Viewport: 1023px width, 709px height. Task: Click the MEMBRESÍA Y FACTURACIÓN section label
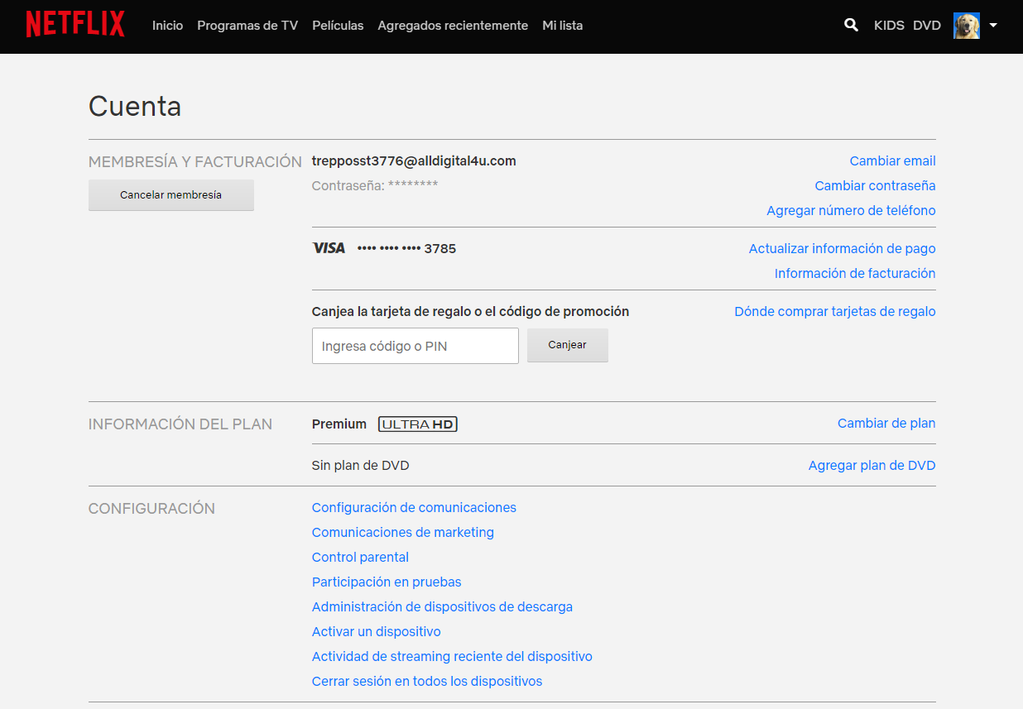point(195,162)
